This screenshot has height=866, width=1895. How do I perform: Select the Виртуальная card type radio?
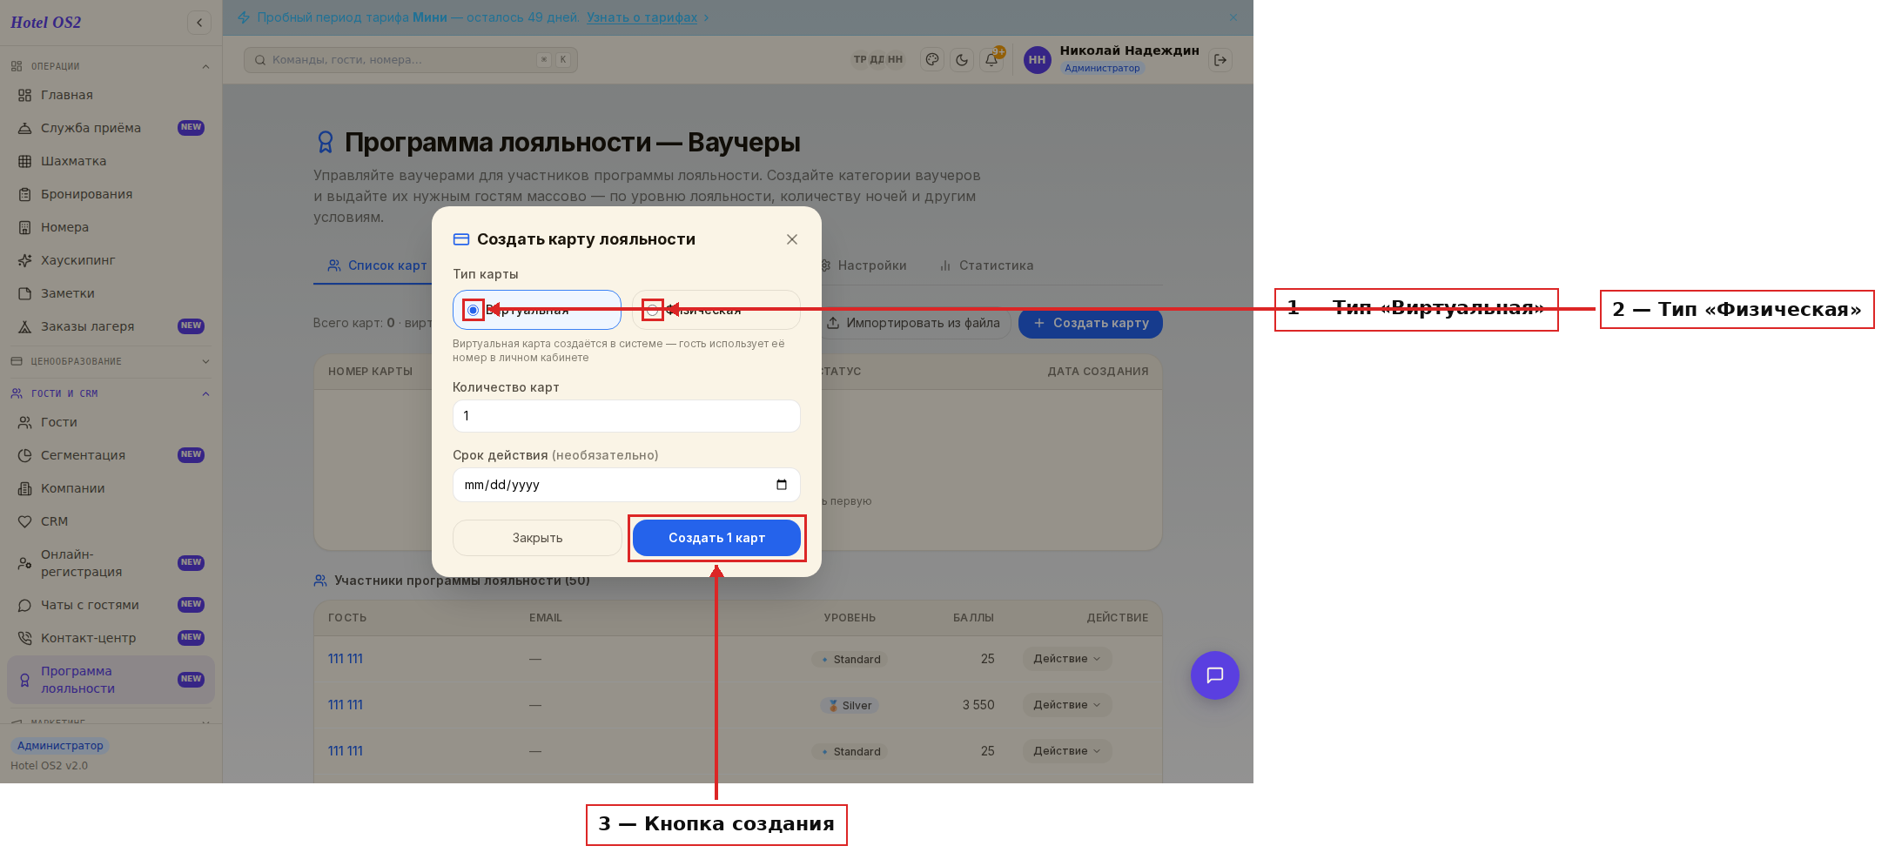tap(473, 310)
